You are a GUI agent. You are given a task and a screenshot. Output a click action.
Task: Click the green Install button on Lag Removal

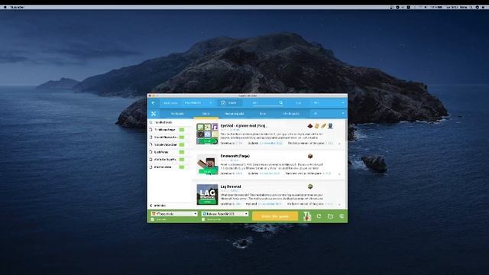coord(207,202)
